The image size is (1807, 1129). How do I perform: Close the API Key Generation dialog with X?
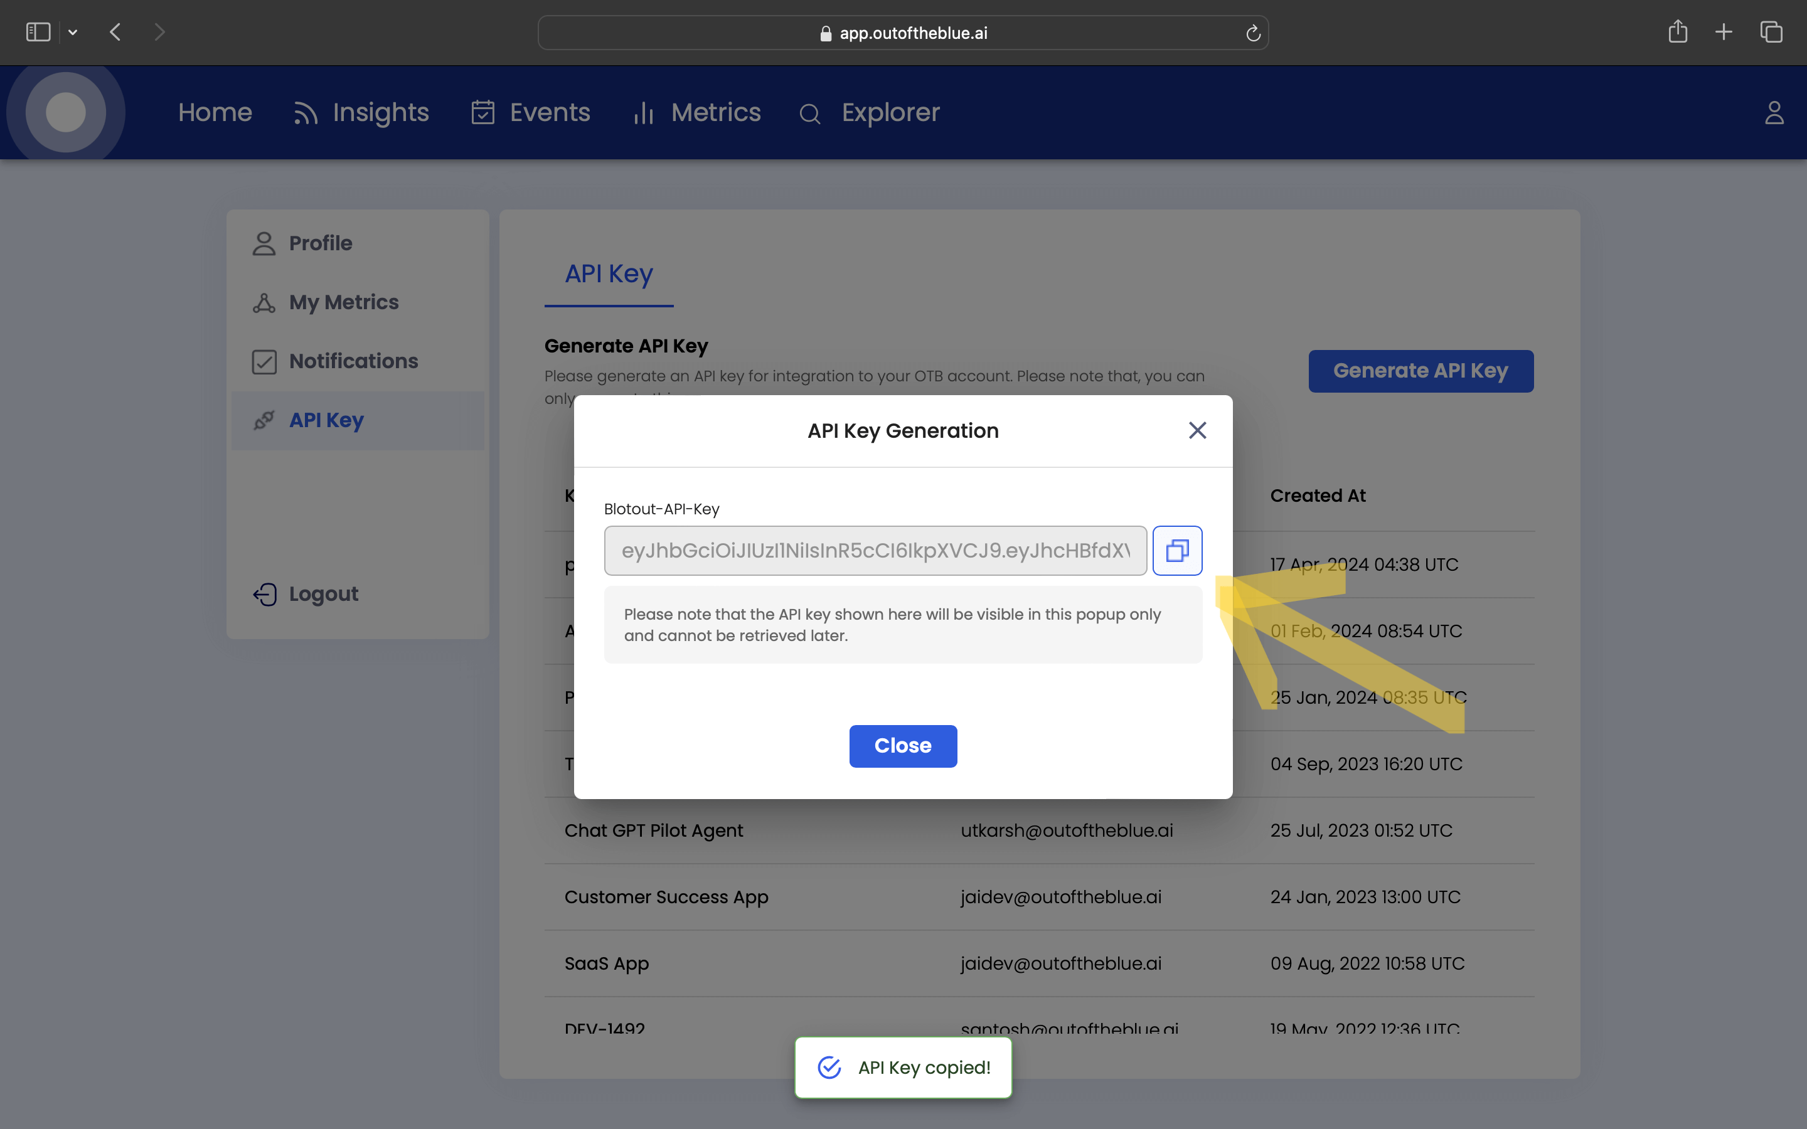click(1197, 430)
